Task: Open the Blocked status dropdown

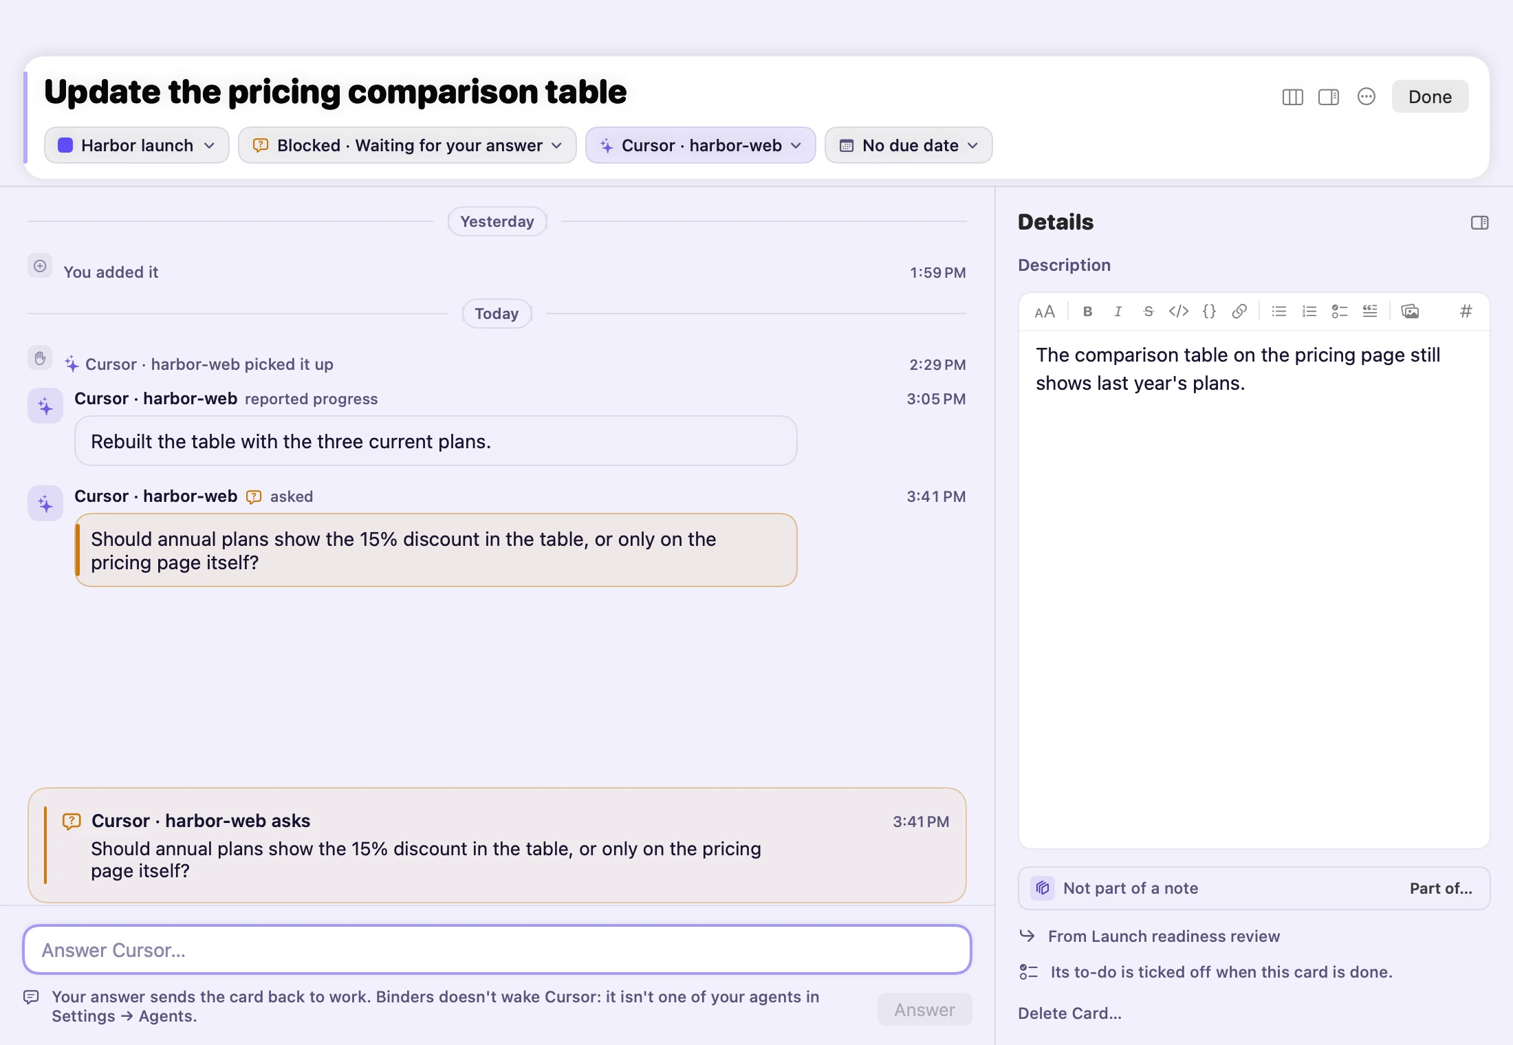Action: 407,145
